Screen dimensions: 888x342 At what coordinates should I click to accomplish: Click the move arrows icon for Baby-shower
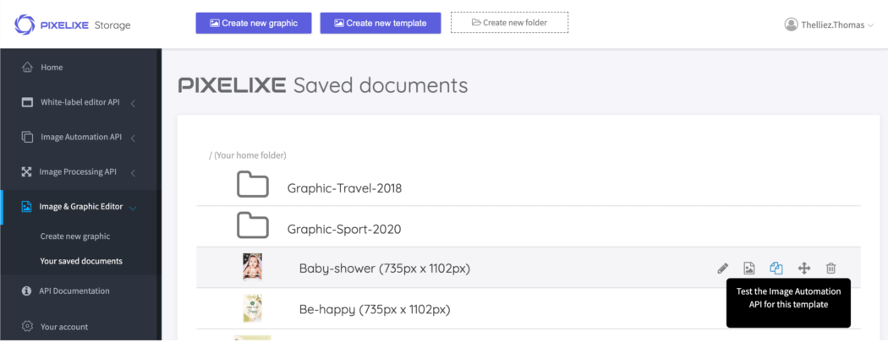coord(804,269)
